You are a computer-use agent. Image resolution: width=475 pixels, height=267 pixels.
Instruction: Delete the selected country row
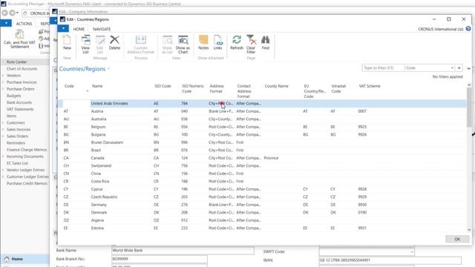click(114, 42)
